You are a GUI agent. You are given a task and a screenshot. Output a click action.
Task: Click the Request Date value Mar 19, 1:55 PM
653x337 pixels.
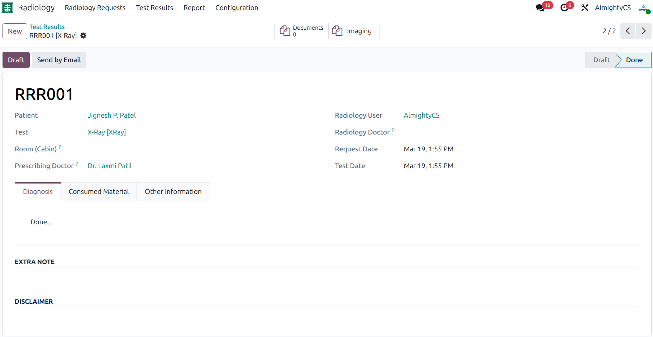(428, 149)
